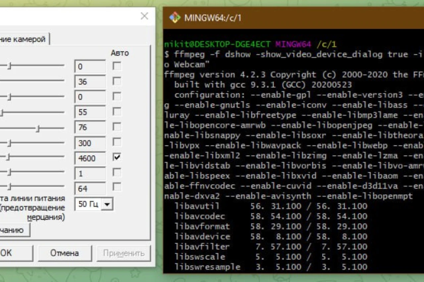Click the input field showing 64
The width and height of the screenshot is (424, 282).
pyautogui.click(x=90, y=188)
